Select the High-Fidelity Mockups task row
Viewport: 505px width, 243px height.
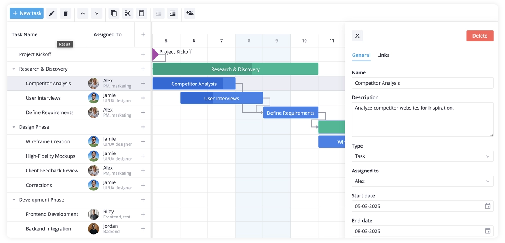click(79, 156)
